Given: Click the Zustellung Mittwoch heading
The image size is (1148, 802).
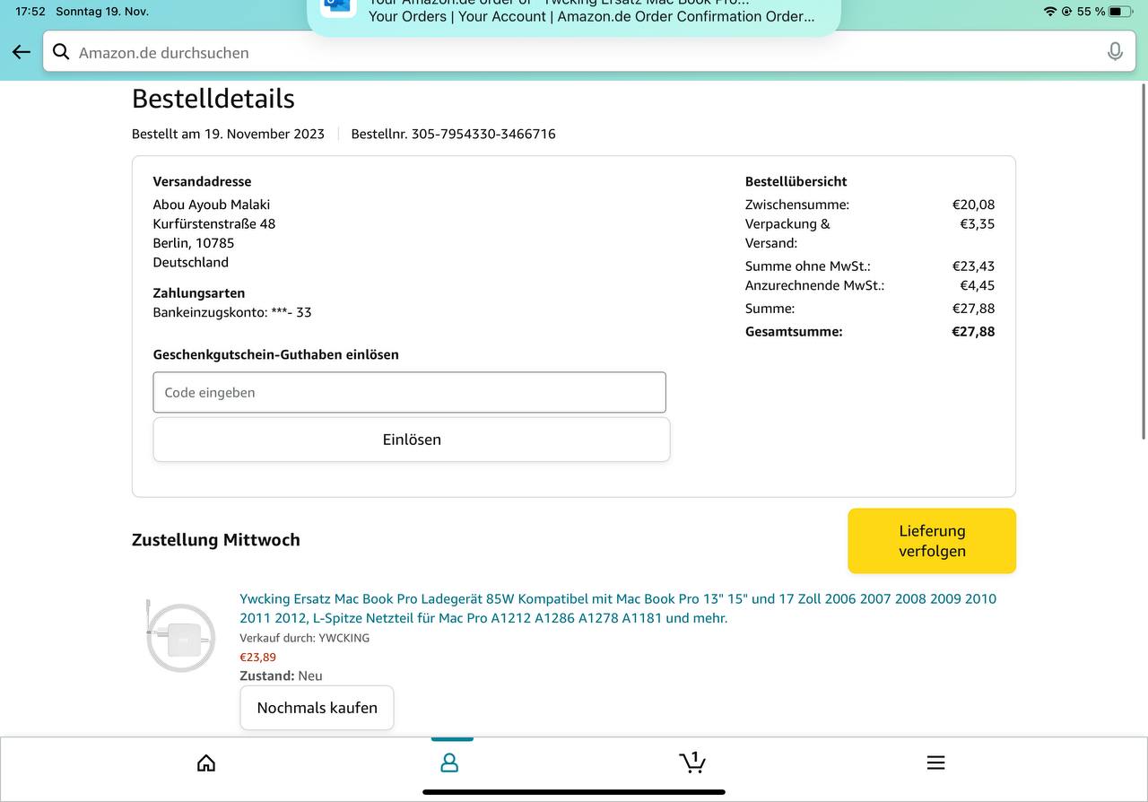Looking at the screenshot, I should point(216,540).
